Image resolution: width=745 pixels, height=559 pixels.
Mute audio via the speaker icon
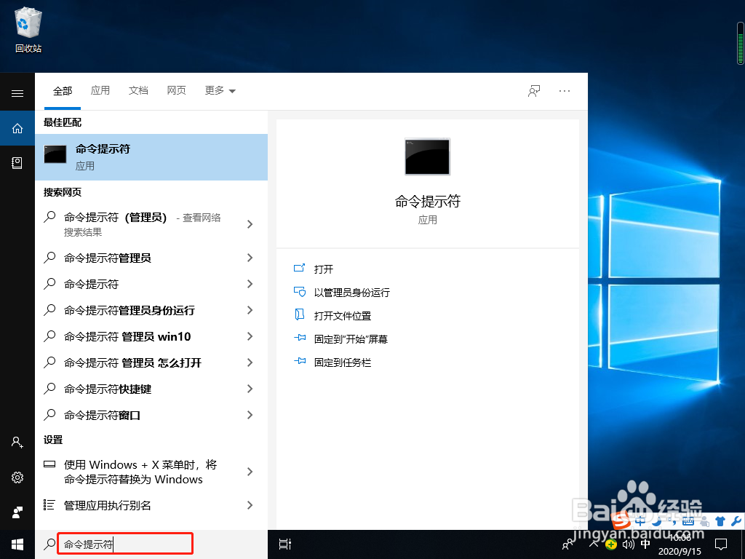click(630, 544)
